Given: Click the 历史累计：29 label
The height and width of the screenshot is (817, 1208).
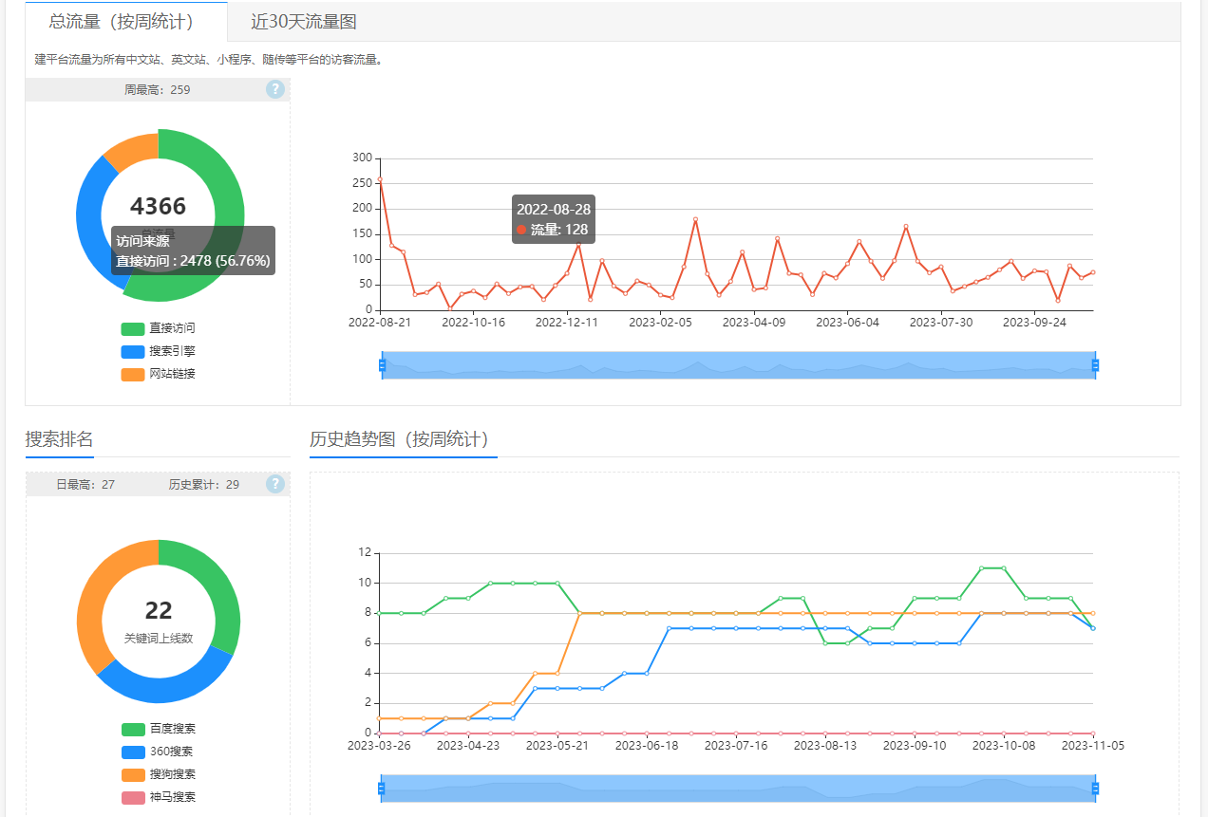Looking at the screenshot, I should pyautogui.click(x=204, y=485).
